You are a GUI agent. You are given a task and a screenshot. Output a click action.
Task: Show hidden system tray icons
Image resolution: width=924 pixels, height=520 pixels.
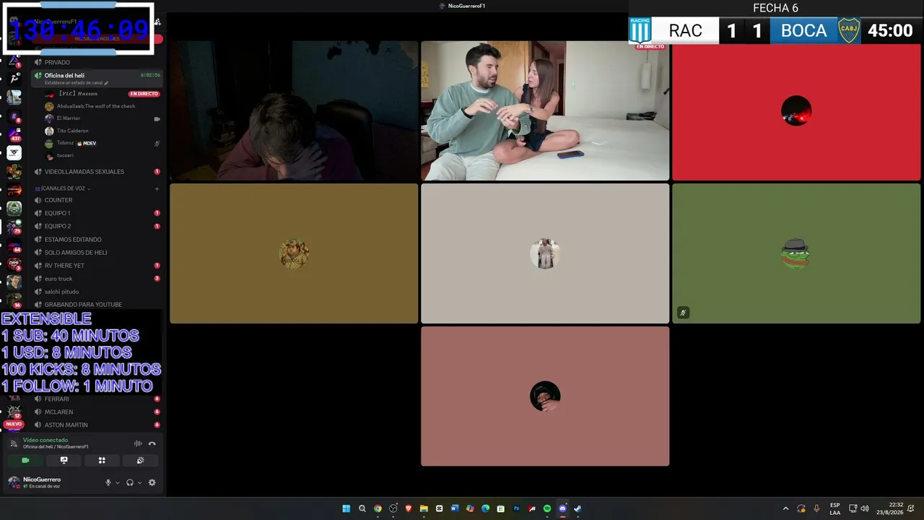tap(786, 508)
